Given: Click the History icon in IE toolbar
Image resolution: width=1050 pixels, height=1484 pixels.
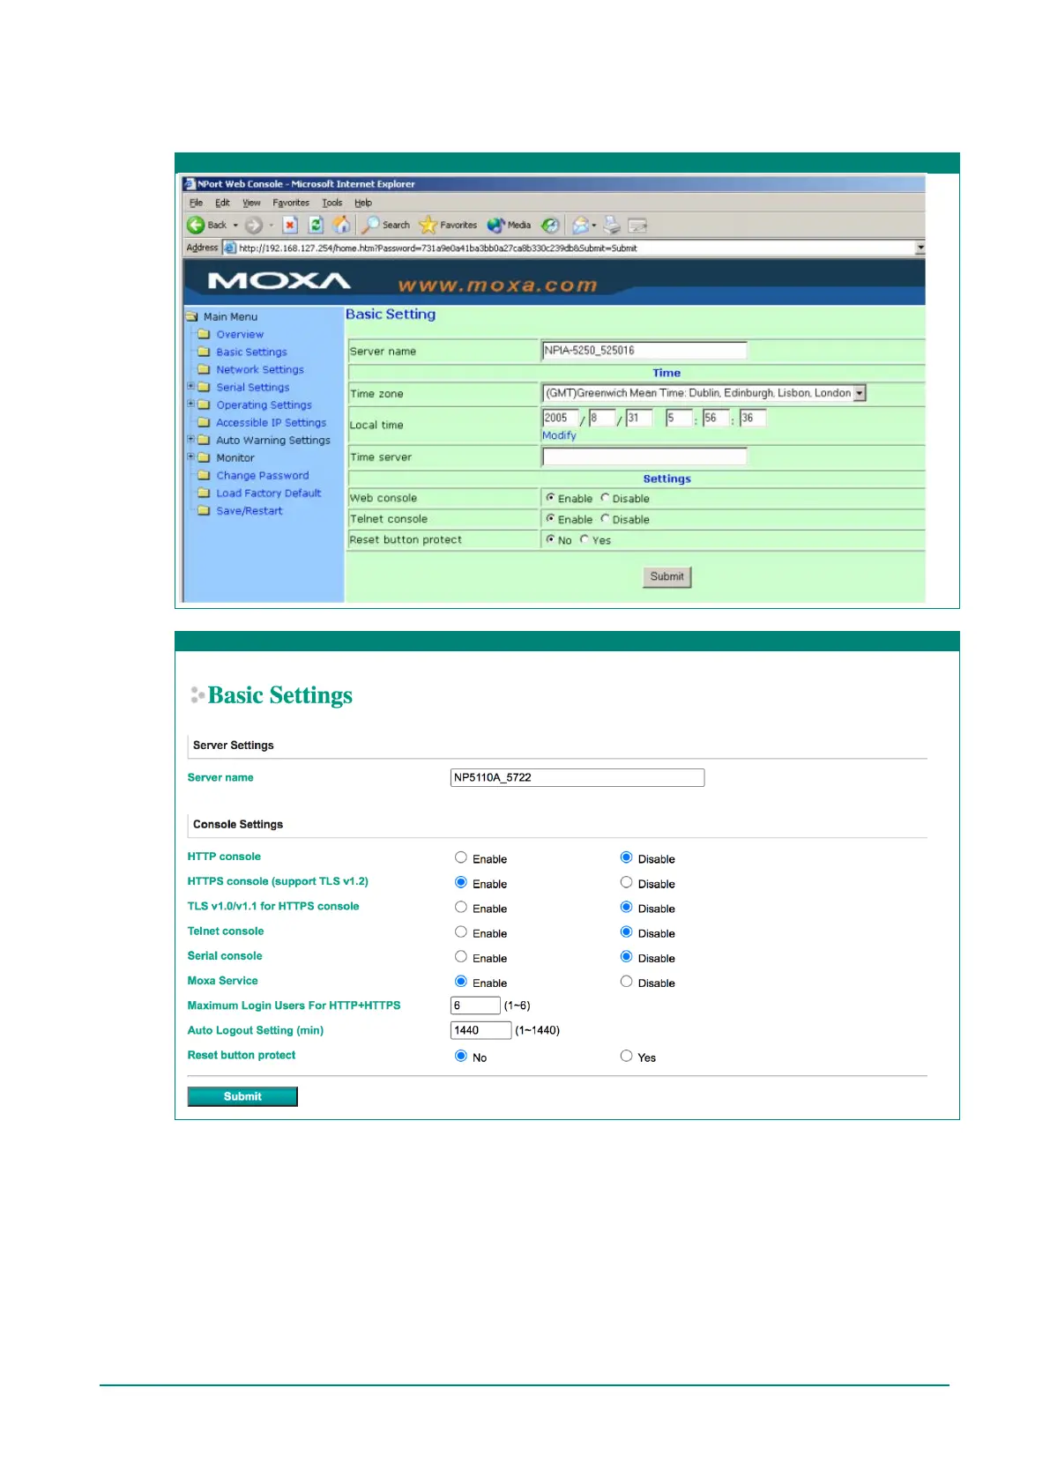Looking at the screenshot, I should coord(550,226).
